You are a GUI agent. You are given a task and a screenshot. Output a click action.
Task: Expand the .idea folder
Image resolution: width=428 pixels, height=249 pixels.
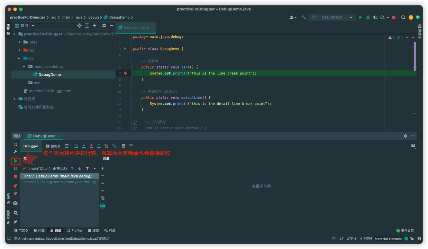(x=19, y=42)
